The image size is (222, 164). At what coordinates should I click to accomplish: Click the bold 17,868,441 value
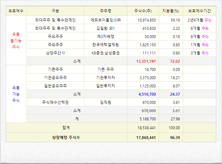(146, 137)
